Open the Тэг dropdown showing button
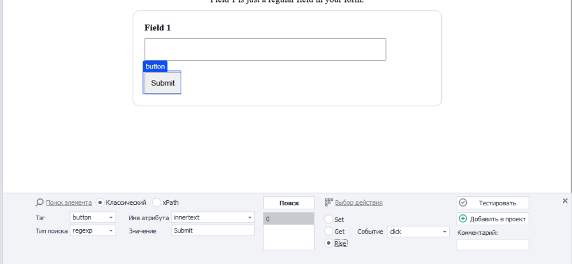The height and width of the screenshot is (264, 572). (x=93, y=217)
